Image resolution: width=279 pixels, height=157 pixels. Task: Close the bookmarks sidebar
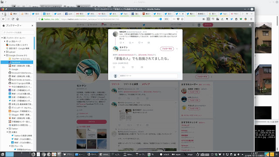click(x=32, y=26)
